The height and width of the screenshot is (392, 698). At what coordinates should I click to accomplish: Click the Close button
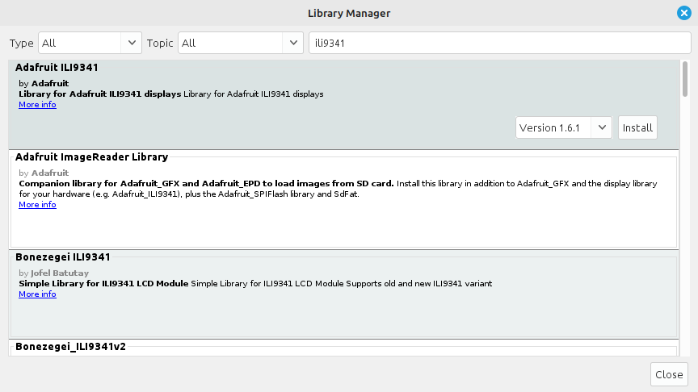click(x=669, y=374)
